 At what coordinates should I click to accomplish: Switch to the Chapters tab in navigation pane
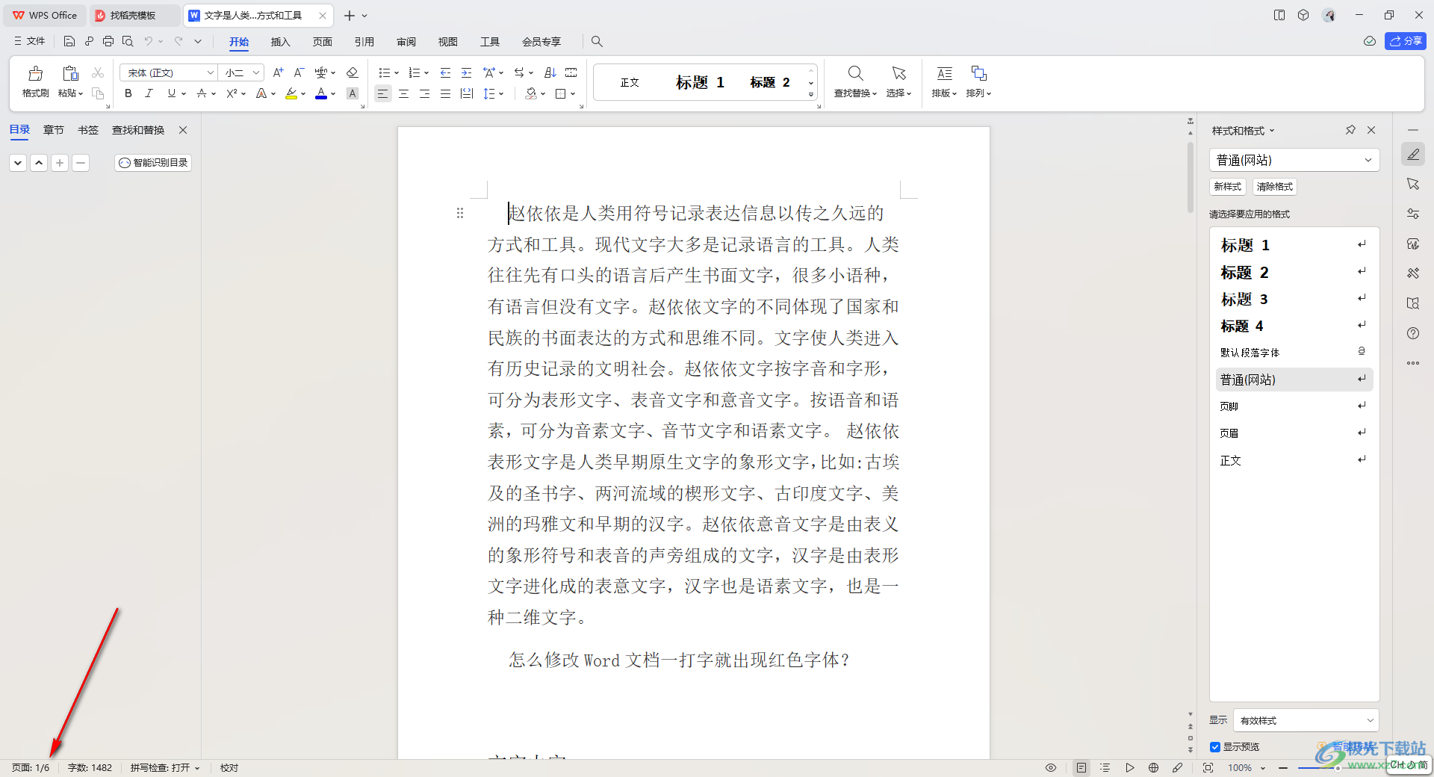pyautogui.click(x=53, y=130)
